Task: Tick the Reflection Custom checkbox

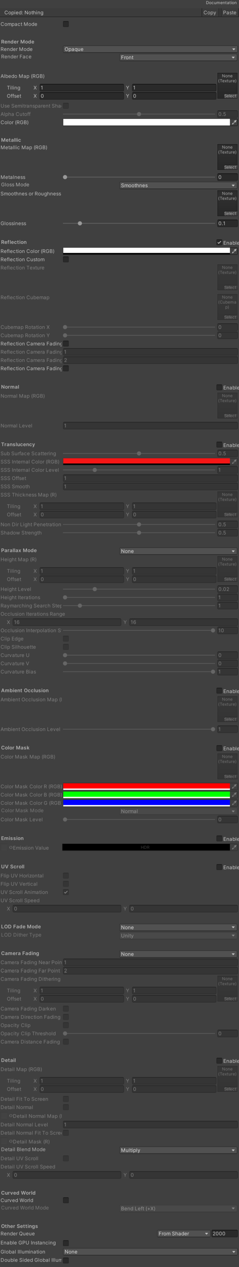Action: [x=66, y=259]
